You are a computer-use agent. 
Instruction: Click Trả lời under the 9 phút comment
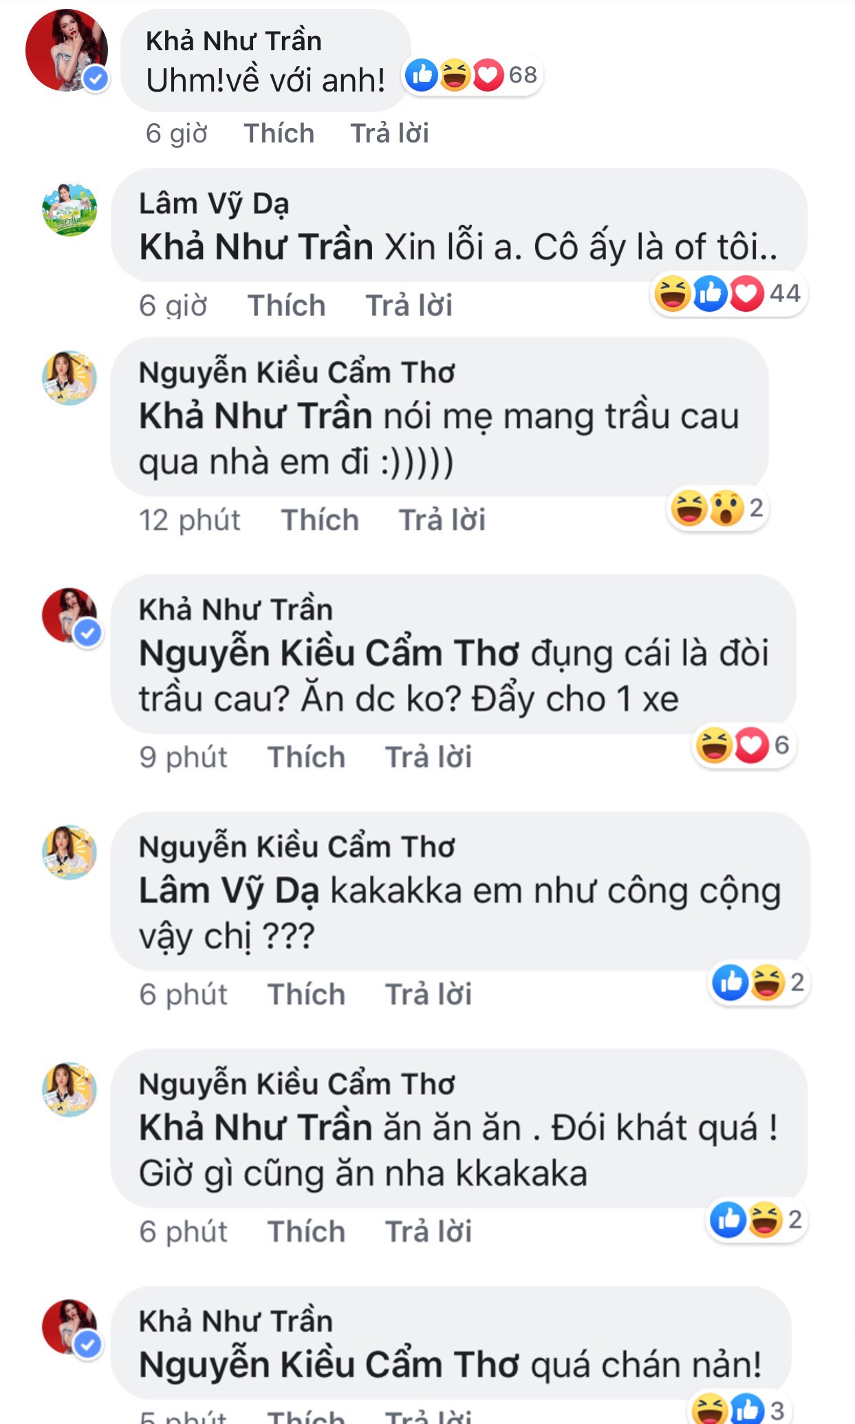pyautogui.click(x=428, y=757)
